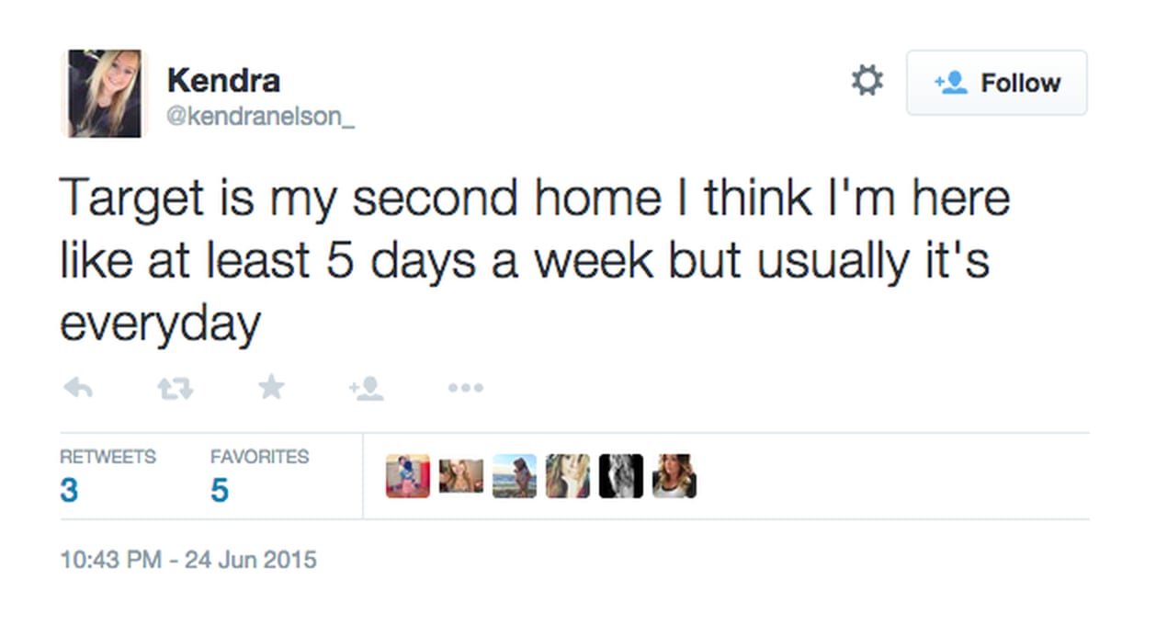Click the reply arrow icon
The height and width of the screenshot is (625, 1156).
[x=78, y=389]
